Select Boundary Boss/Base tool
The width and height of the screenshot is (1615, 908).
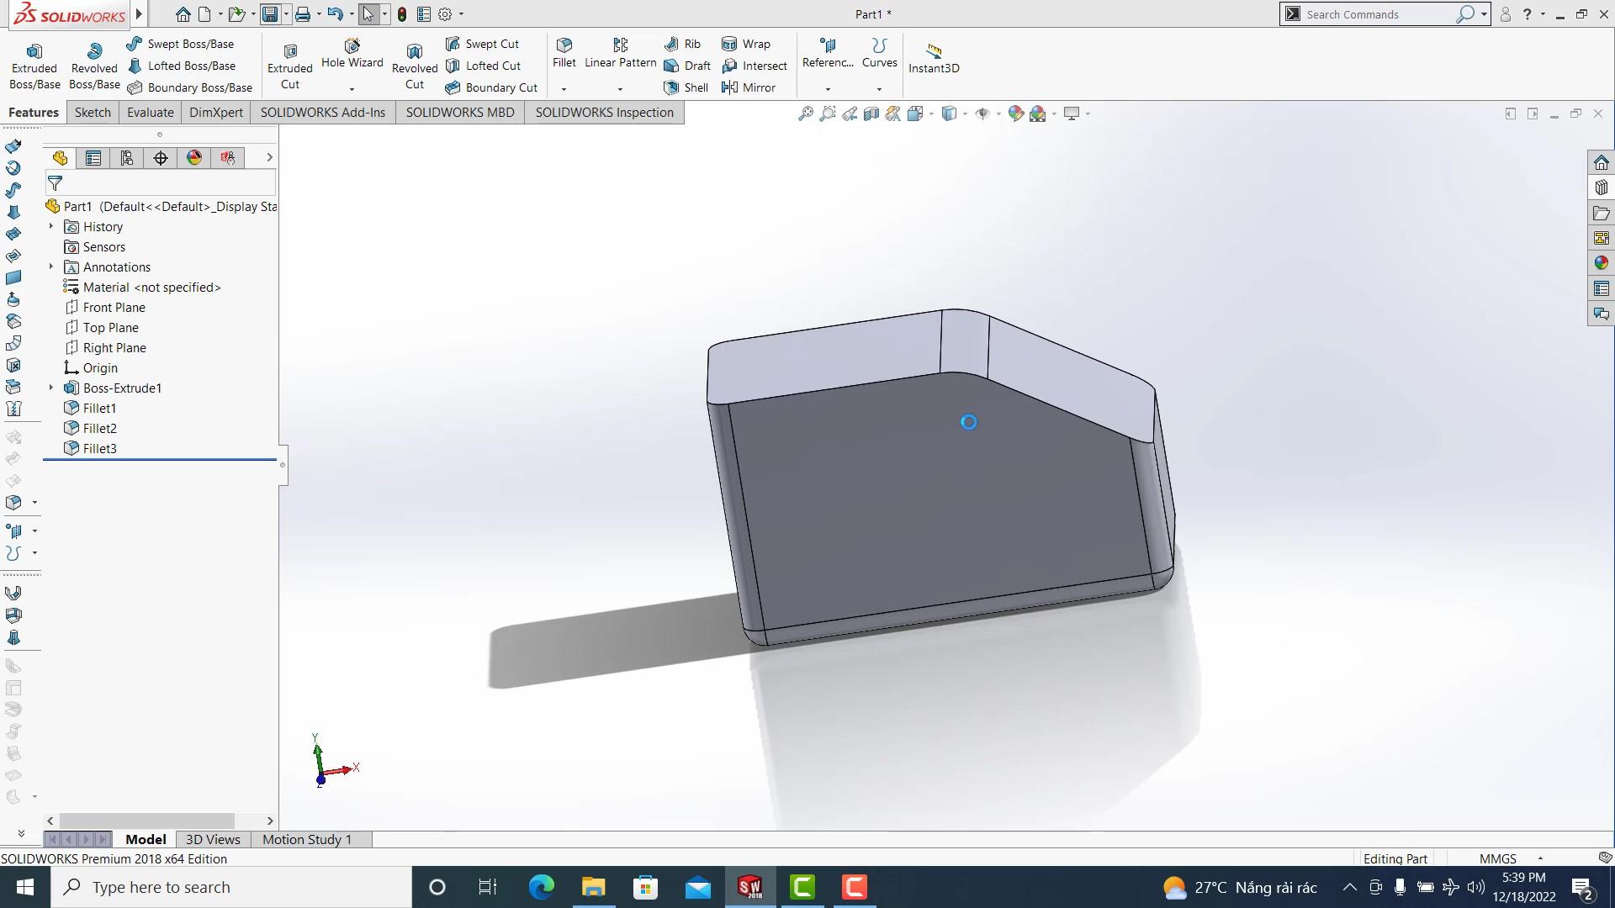(189, 87)
